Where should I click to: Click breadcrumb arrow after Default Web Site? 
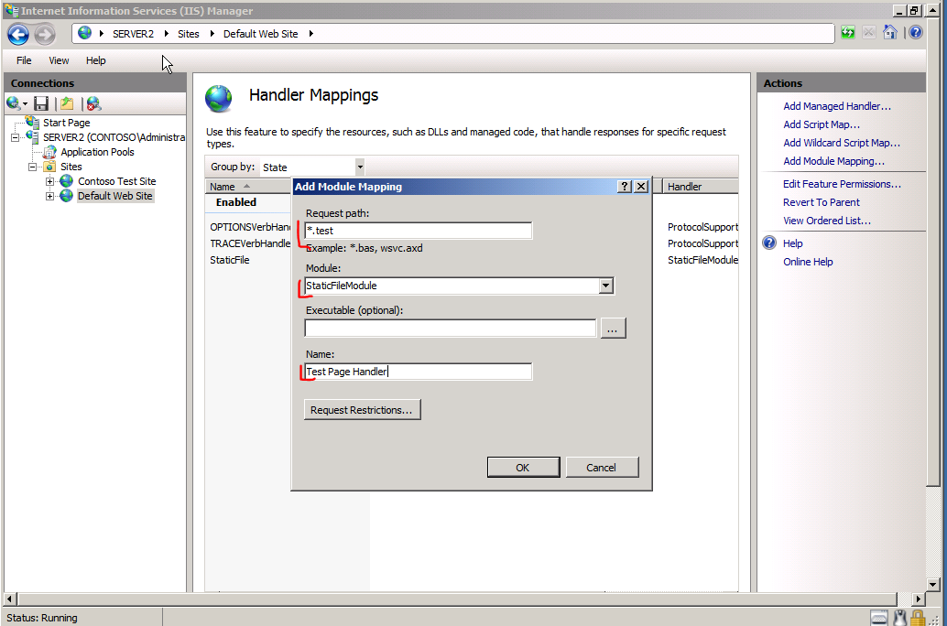point(311,34)
